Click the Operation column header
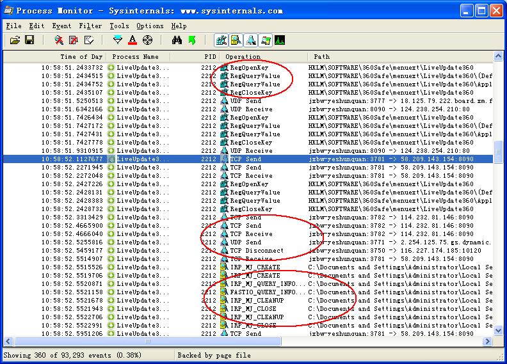The width and height of the screenshot is (507, 364). [x=243, y=57]
